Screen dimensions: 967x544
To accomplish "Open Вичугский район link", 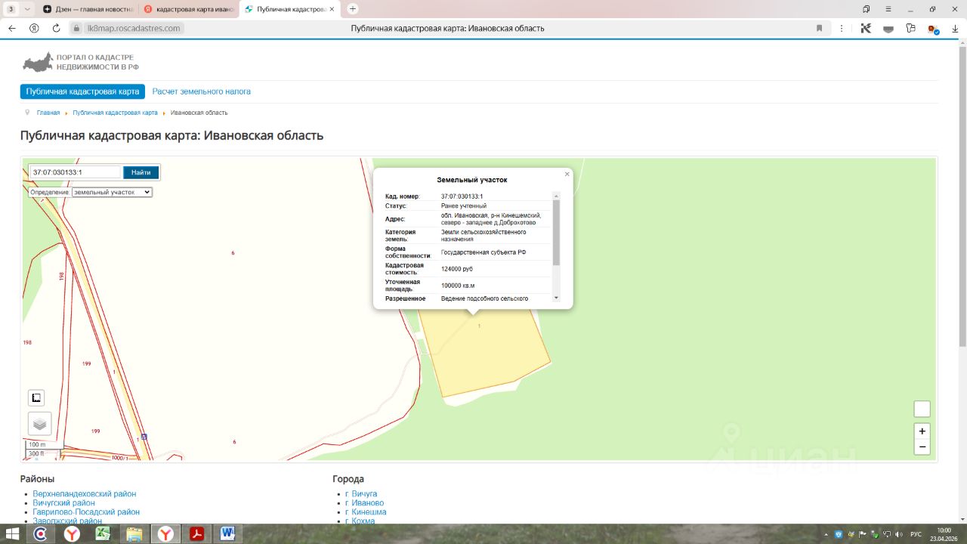I will pos(64,503).
